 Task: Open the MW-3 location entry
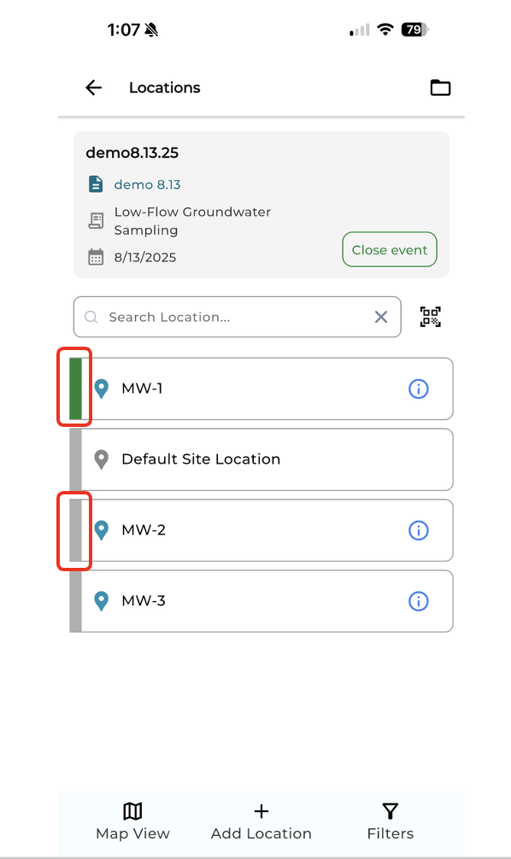click(261, 601)
